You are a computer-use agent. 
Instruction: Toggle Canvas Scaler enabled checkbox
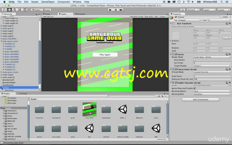(176, 69)
